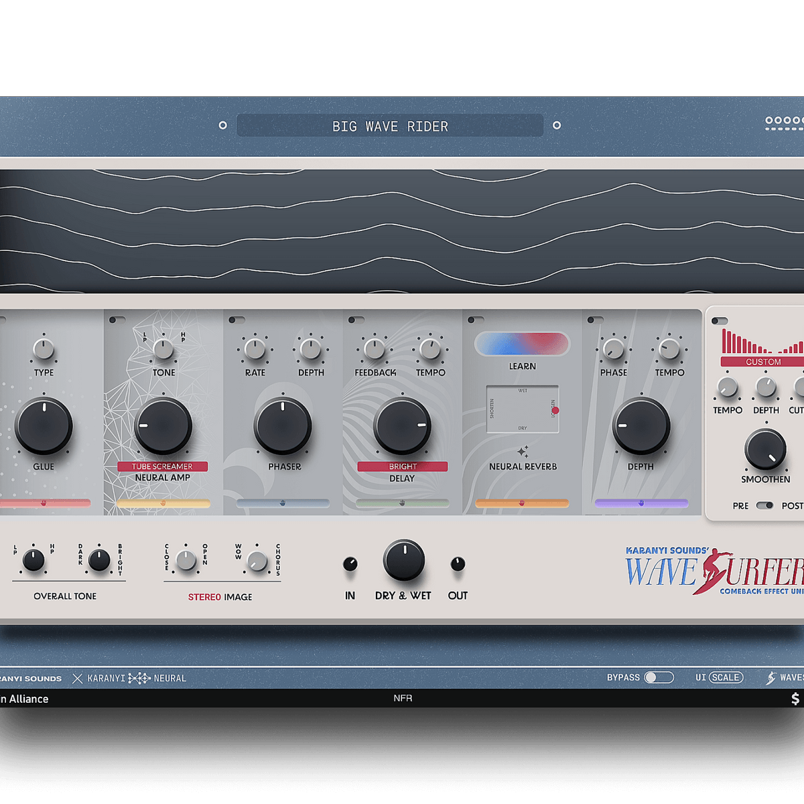Click the DRY & WET knob
Viewport: 804px width, 804px height.
click(x=403, y=560)
